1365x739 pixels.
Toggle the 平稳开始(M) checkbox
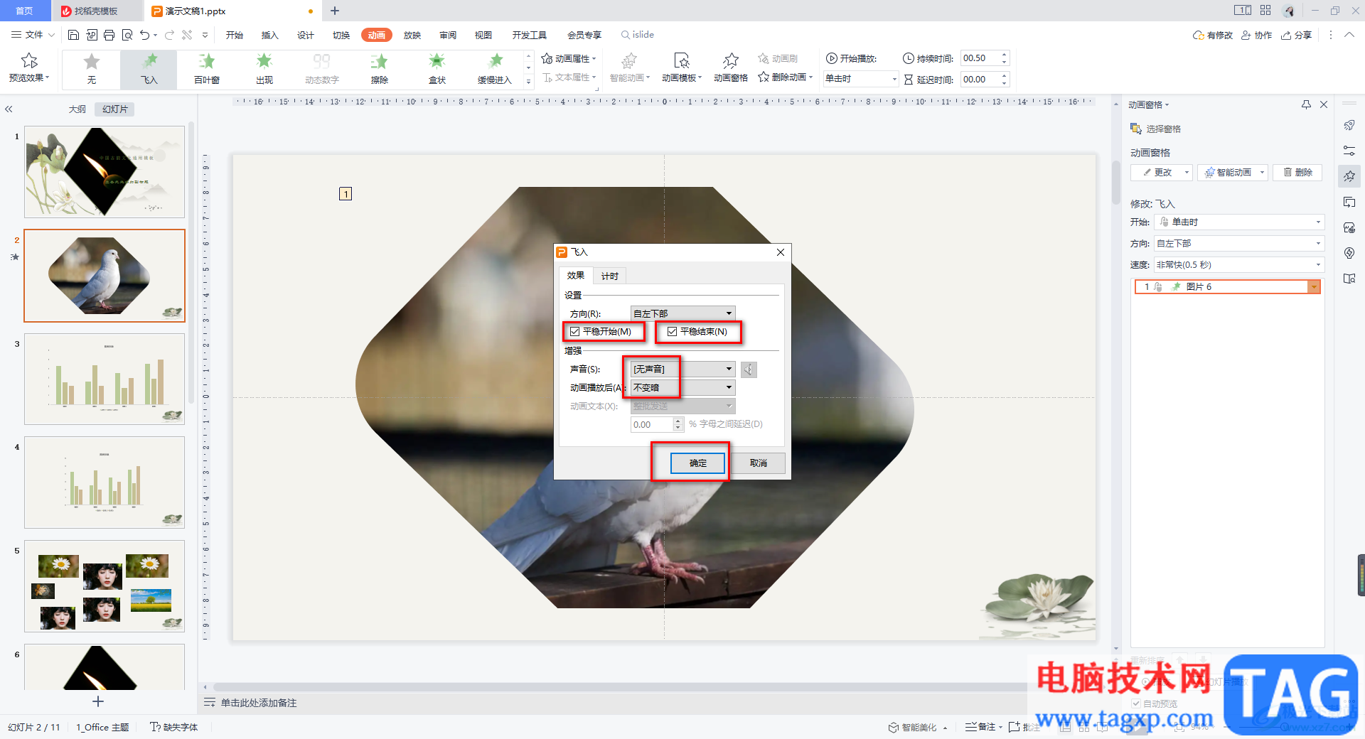pos(574,332)
